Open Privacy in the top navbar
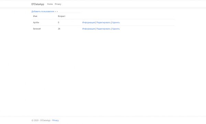This screenshot has width=206, height=124. coord(58,4)
